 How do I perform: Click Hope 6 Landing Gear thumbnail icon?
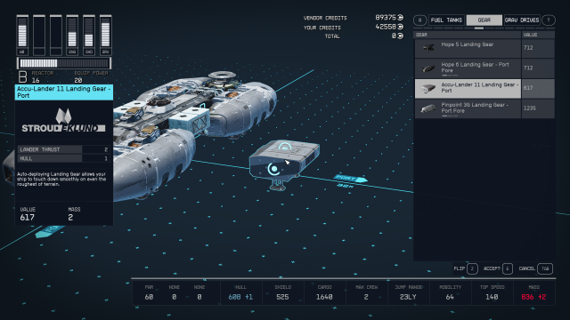(428, 68)
